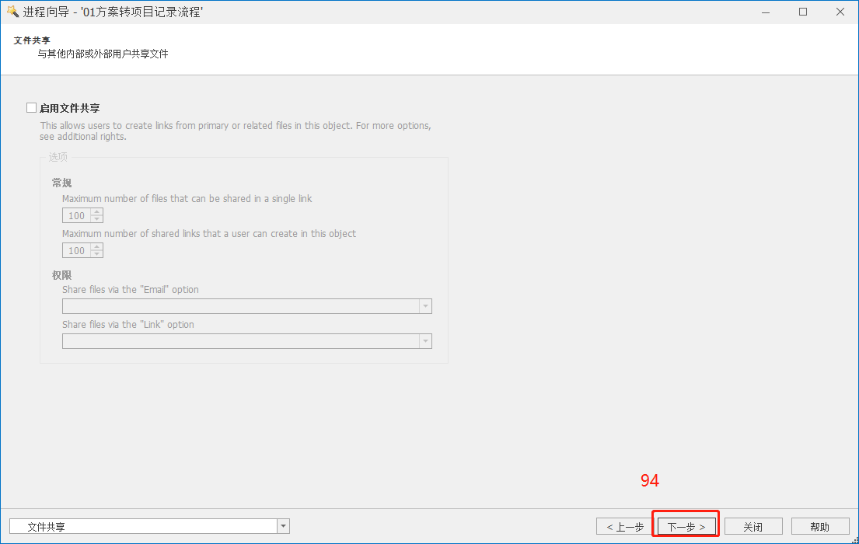Image resolution: width=859 pixels, height=544 pixels.
Task: Click the wizard wand icon in title bar
Action: (12, 12)
